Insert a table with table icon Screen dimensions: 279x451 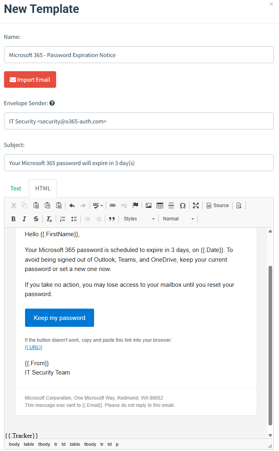coord(160,205)
